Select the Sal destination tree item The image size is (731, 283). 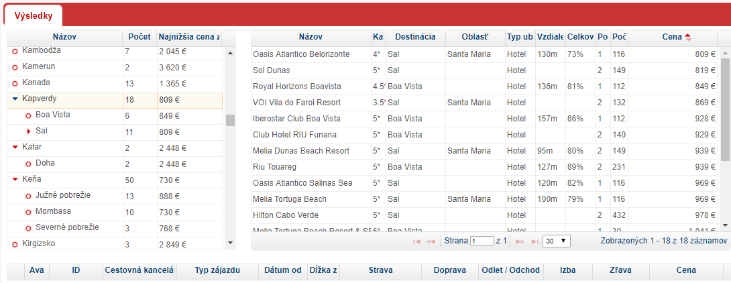coord(42,131)
